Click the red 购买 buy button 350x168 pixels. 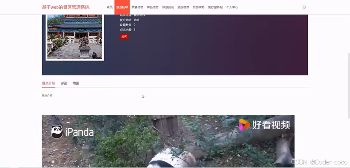124,37
